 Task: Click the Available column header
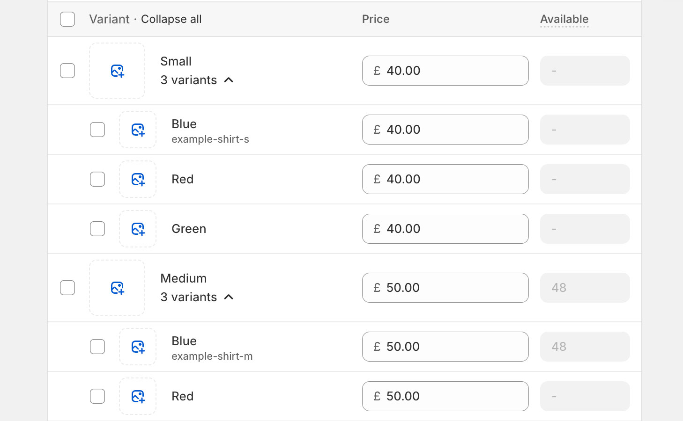click(564, 19)
